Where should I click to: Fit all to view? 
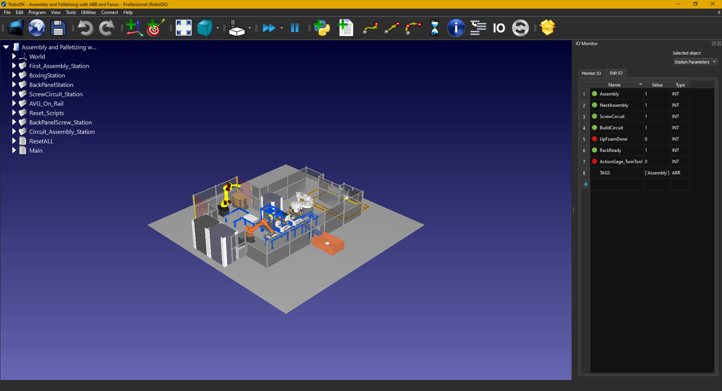click(184, 28)
